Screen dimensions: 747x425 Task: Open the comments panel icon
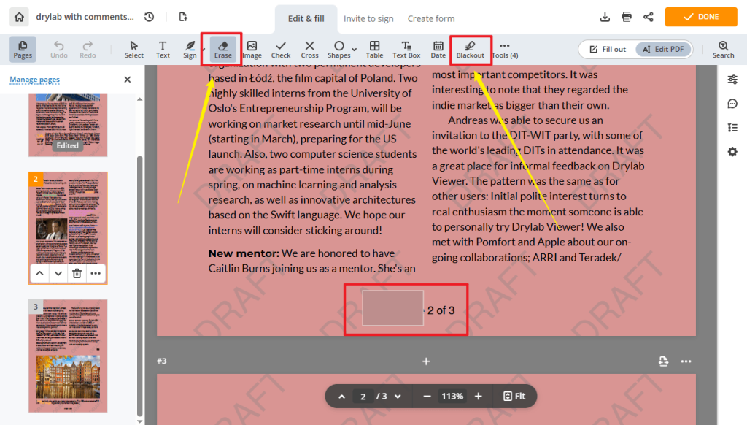click(732, 104)
